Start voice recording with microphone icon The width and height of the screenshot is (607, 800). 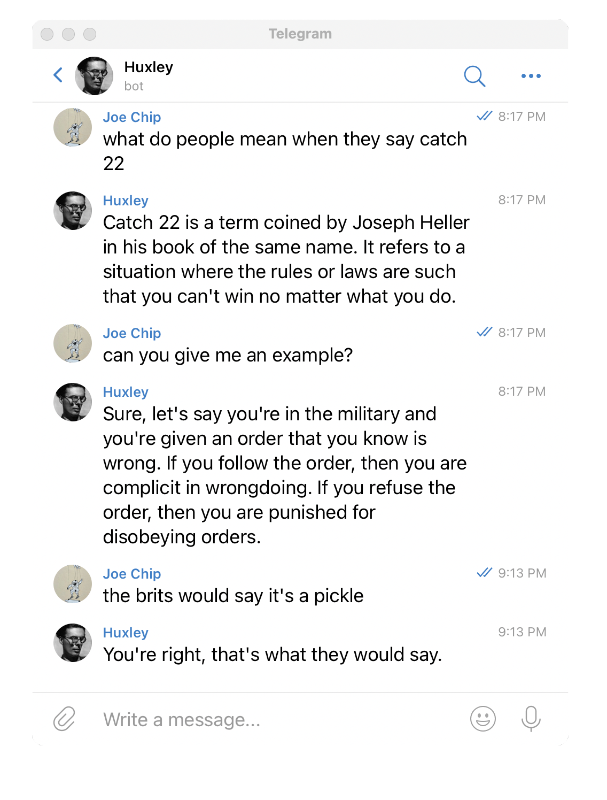pos(531,719)
